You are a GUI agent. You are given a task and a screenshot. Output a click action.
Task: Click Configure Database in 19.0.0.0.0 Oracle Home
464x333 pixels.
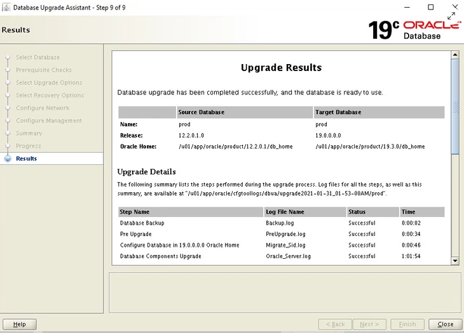(180, 245)
